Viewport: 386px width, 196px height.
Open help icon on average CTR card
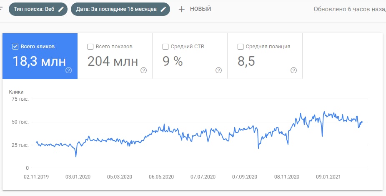point(218,70)
